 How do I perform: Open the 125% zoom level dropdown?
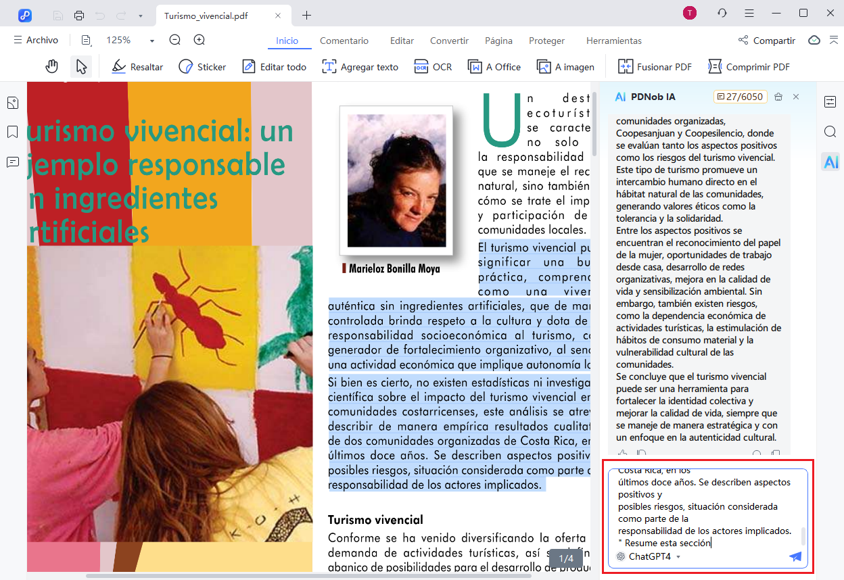tap(151, 41)
